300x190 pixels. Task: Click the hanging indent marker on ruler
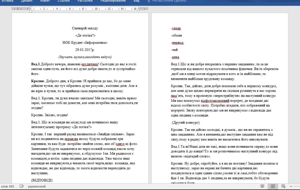[x=31, y=10]
